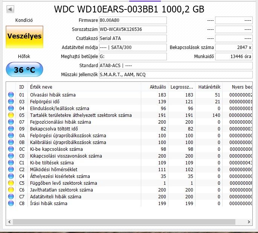This screenshot has height=233, width=258.
Task: Go to previous disk with back arrow
Action: tap(10, 9)
